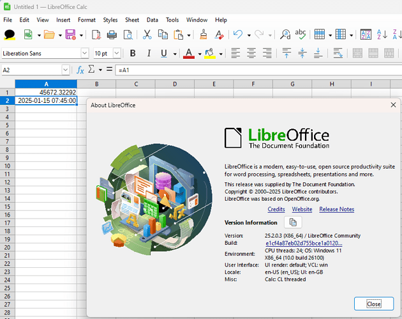
Task: Toggle print preview
Action: [128, 35]
